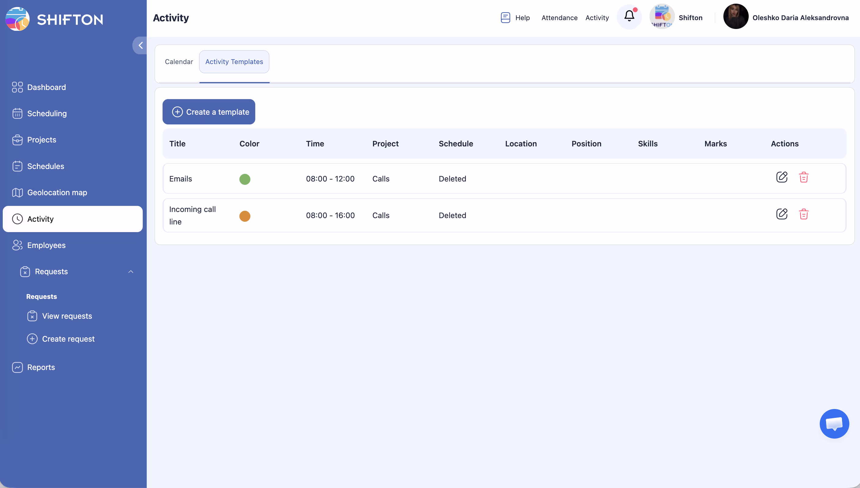Open the Shifton company switcher

click(676, 17)
